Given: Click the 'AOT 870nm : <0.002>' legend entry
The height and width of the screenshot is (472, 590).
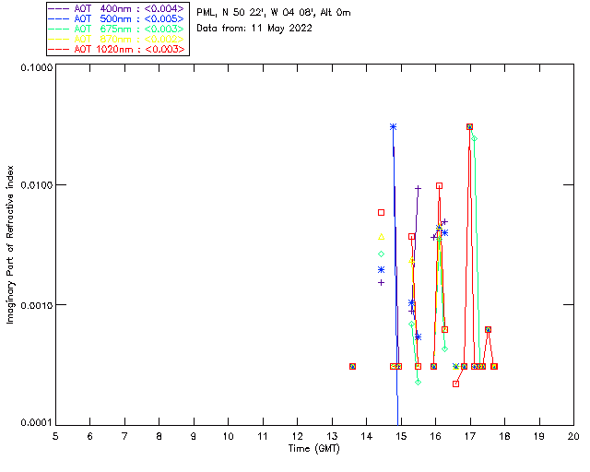Looking at the screenshot, I should (116, 39).
